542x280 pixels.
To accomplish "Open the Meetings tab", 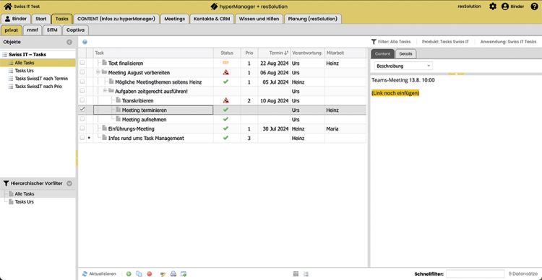I will tap(175, 19).
